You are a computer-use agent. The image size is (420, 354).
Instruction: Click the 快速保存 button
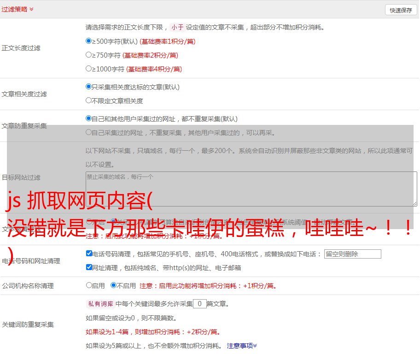(401, 10)
